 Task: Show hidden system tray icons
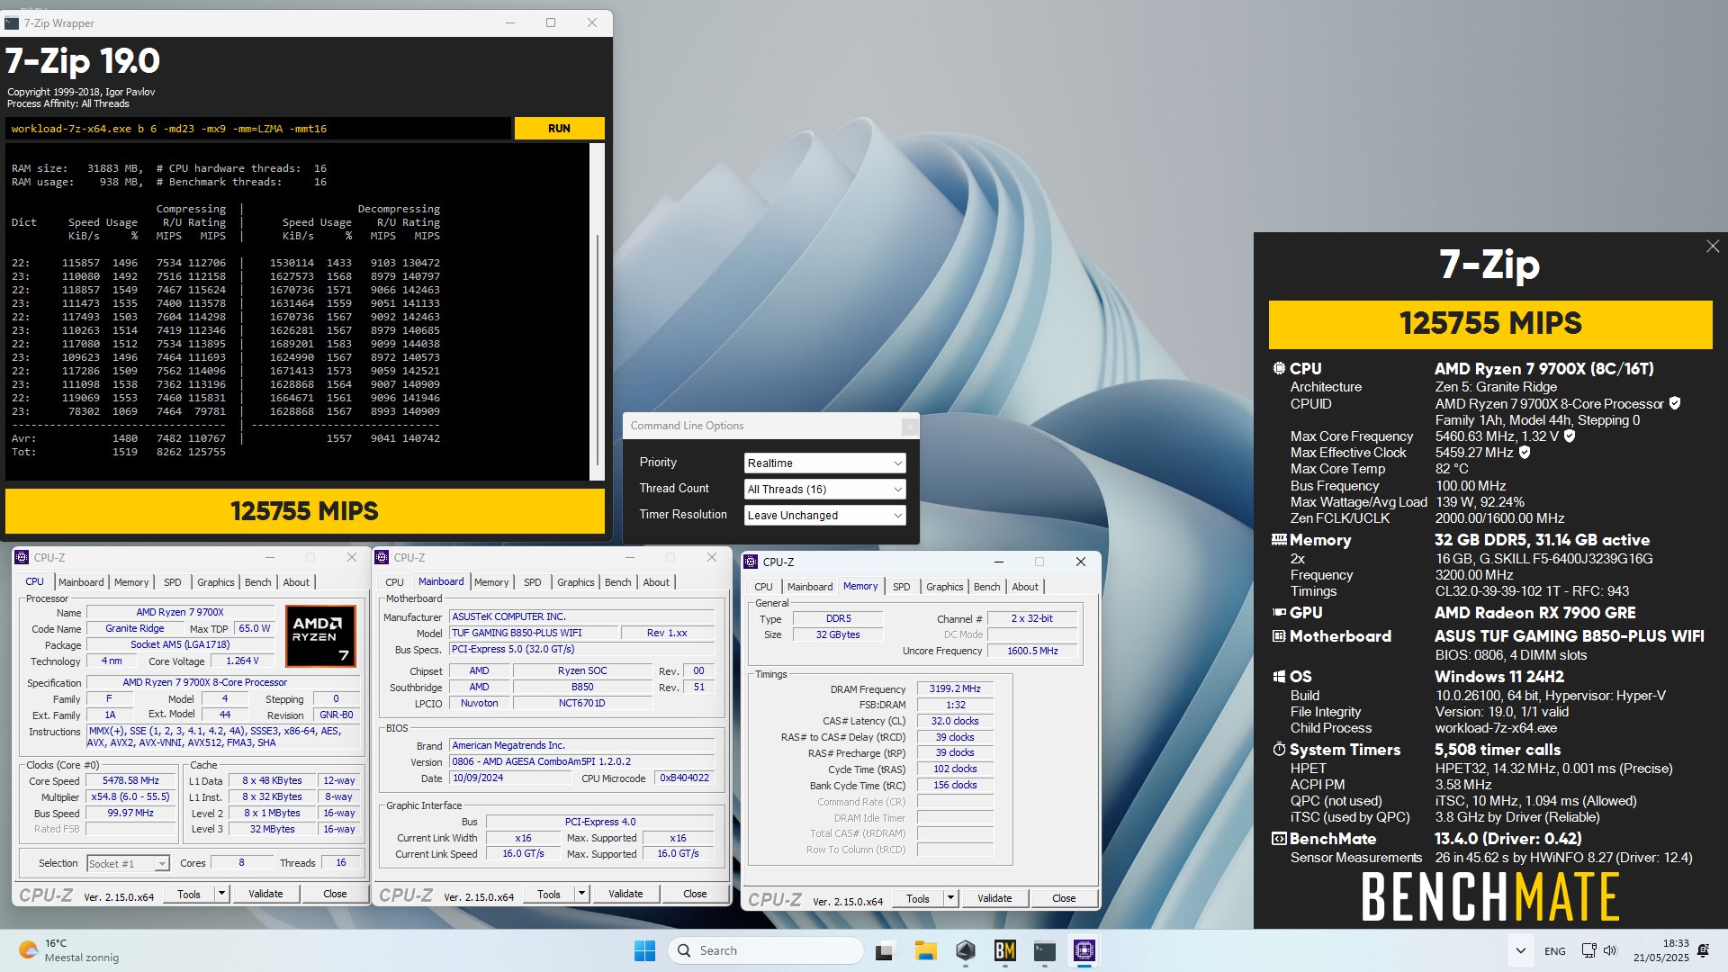click(x=1520, y=950)
